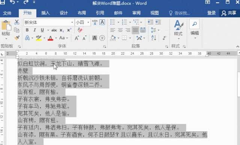
Task: Center align the text
Action: tap(120, 30)
